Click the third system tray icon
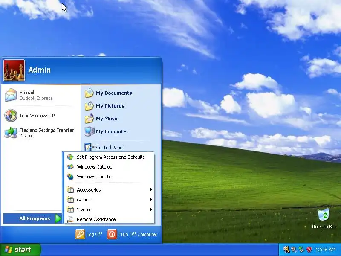This screenshot has height=256, width=341. [301, 250]
